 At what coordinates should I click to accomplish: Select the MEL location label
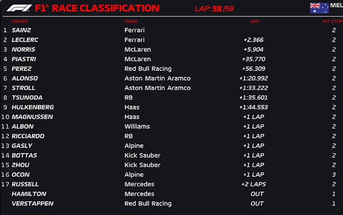tap(336, 5)
